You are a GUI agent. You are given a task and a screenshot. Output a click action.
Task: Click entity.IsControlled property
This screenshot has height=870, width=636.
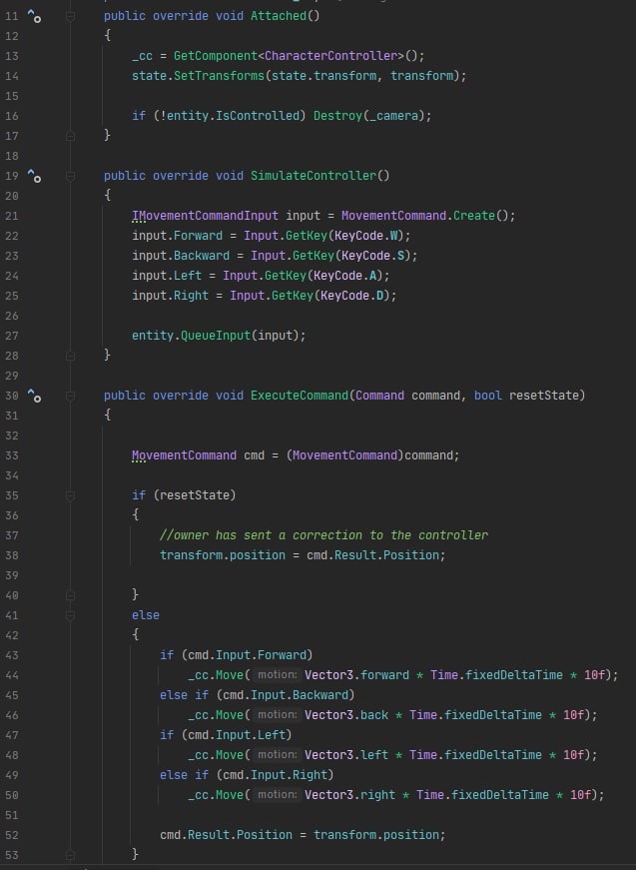point(233,116)
